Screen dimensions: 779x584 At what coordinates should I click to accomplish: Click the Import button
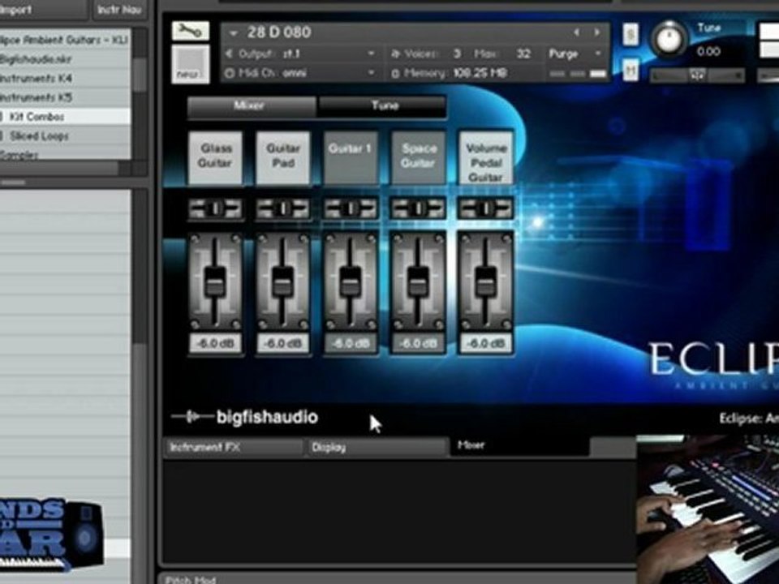[44, 10]
